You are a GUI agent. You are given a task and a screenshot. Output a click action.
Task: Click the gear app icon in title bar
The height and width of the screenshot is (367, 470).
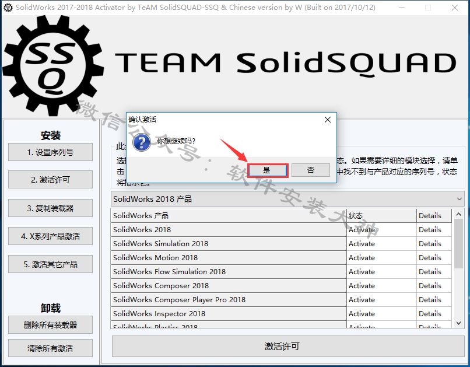click(x=8, y=8)
